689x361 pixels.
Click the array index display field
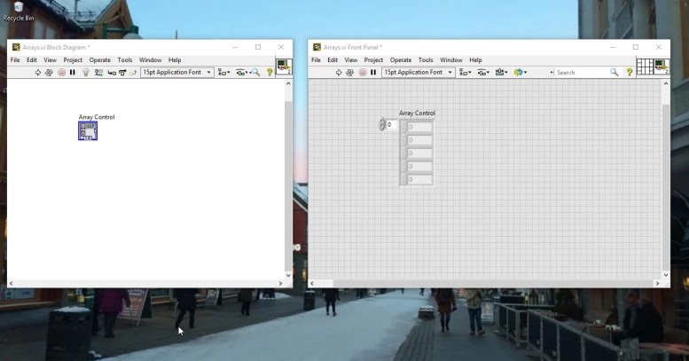coord(392,125)
